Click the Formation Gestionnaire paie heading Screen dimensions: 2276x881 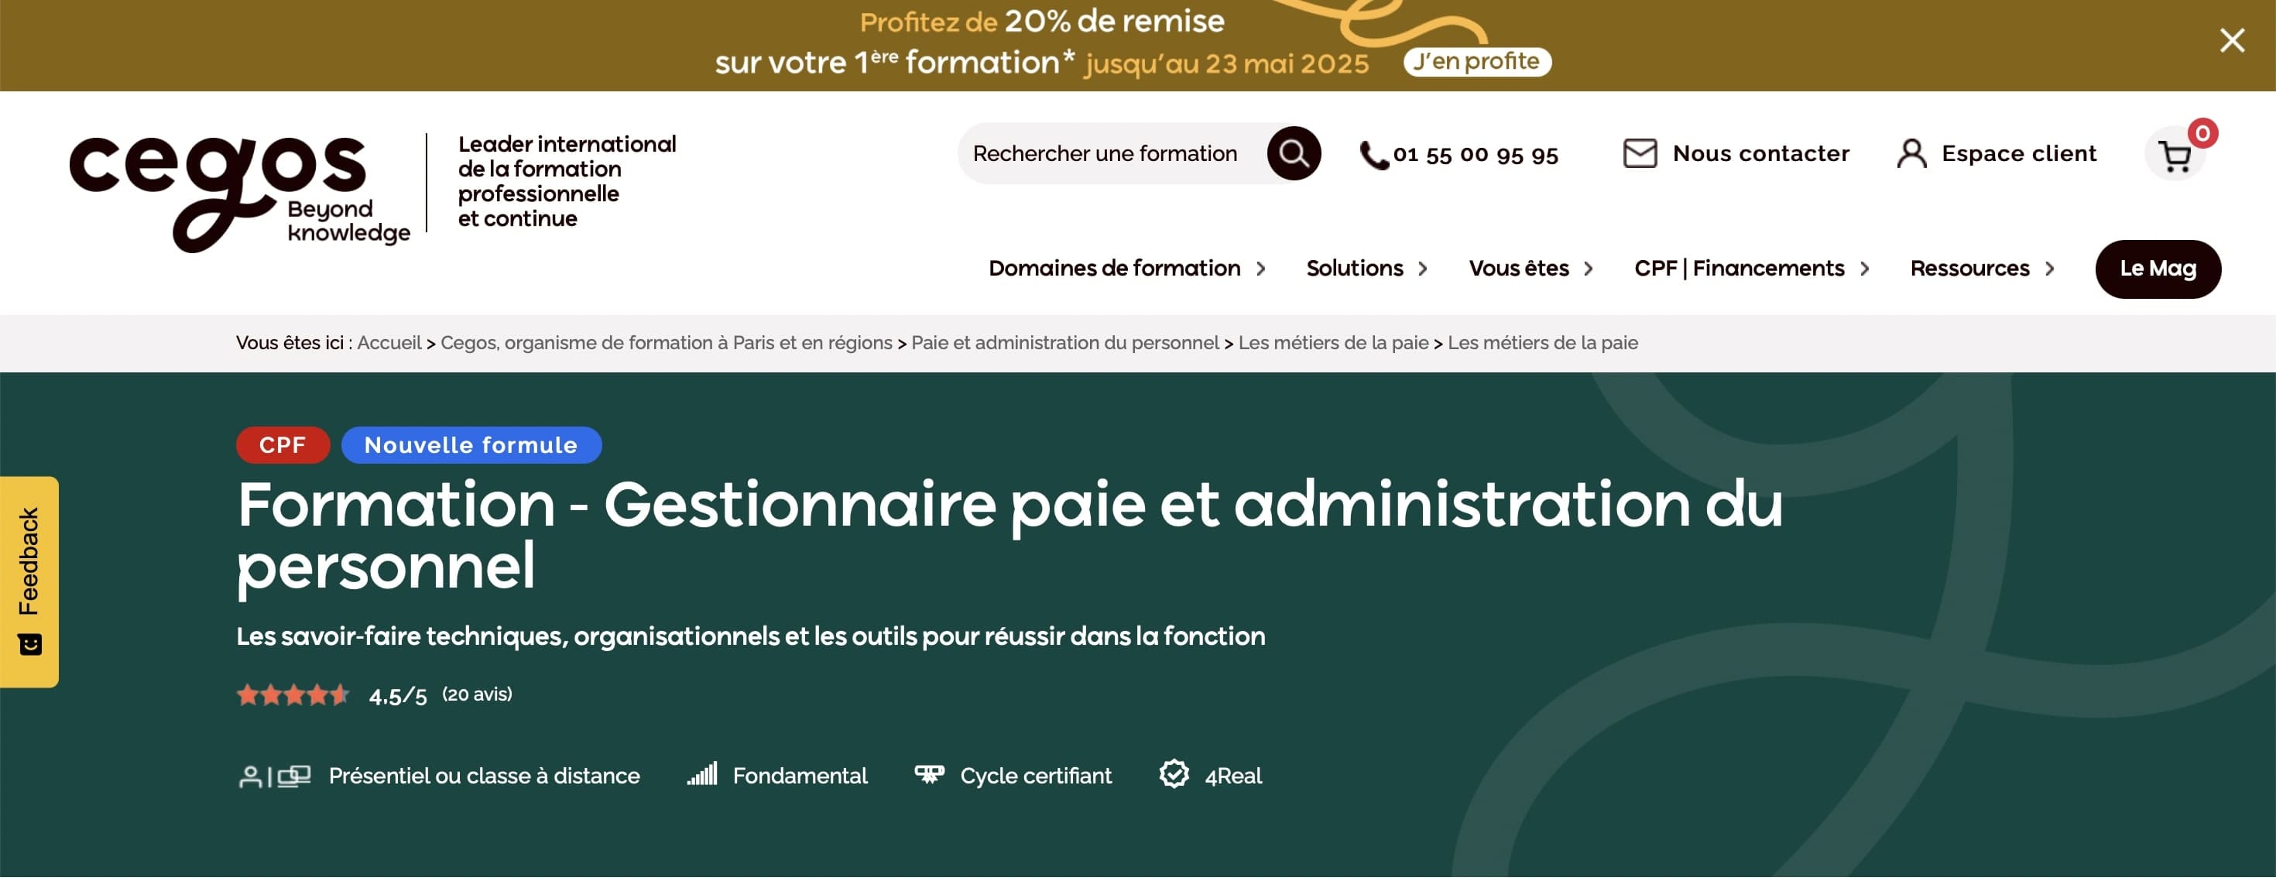pyautogui.click(x=1009, y=536)
